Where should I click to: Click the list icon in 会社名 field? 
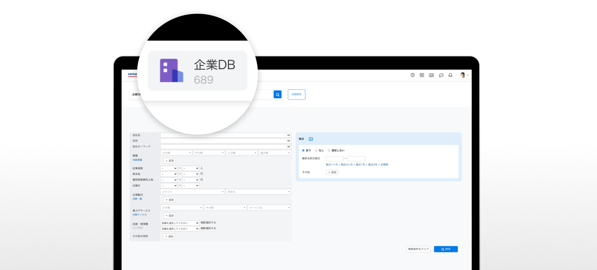click(289, 135)
